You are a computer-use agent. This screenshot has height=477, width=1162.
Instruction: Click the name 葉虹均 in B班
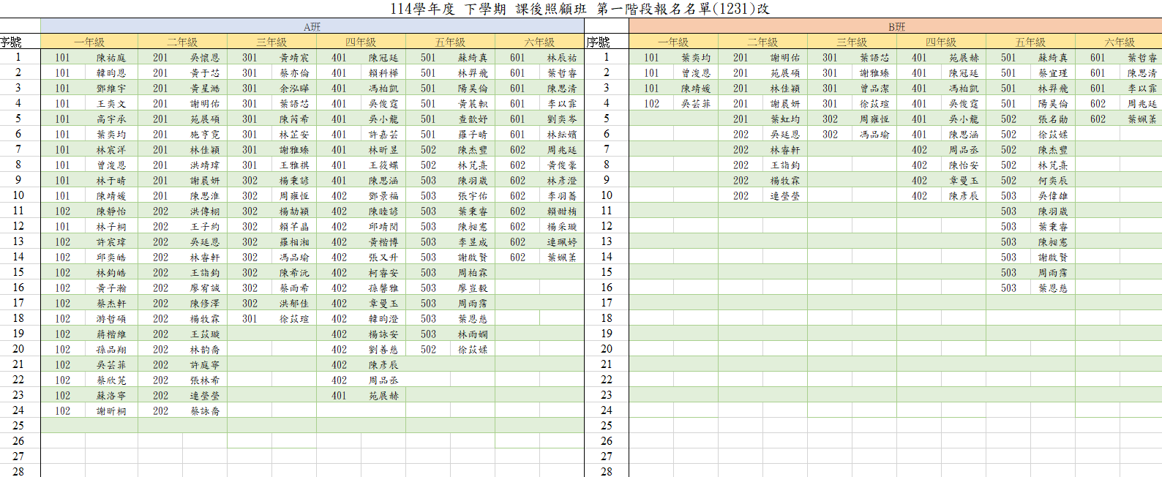[x=785, y=119]
